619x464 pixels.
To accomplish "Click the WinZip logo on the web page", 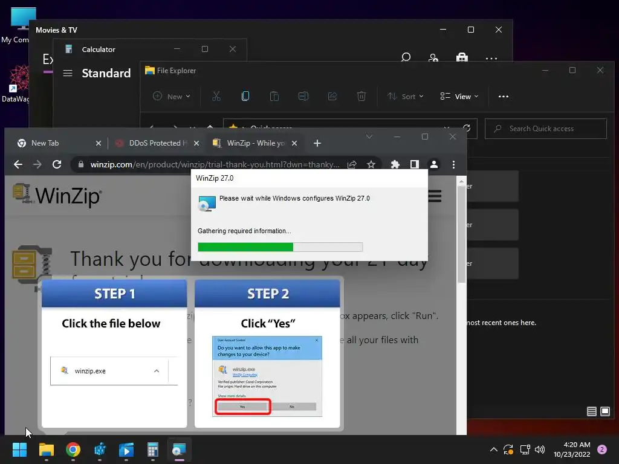I will pyautogui.click(x=57, y=195).
